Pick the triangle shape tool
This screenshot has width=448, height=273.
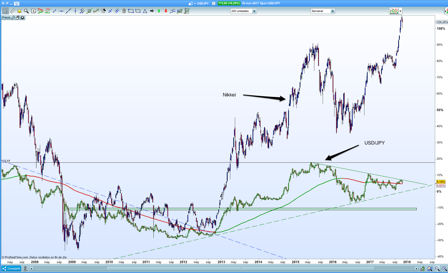tap(145, 11)
